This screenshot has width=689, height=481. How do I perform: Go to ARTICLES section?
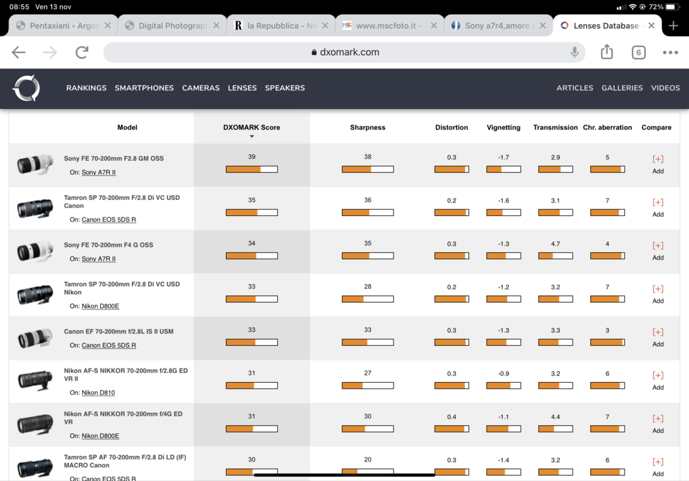coord(575,88)
